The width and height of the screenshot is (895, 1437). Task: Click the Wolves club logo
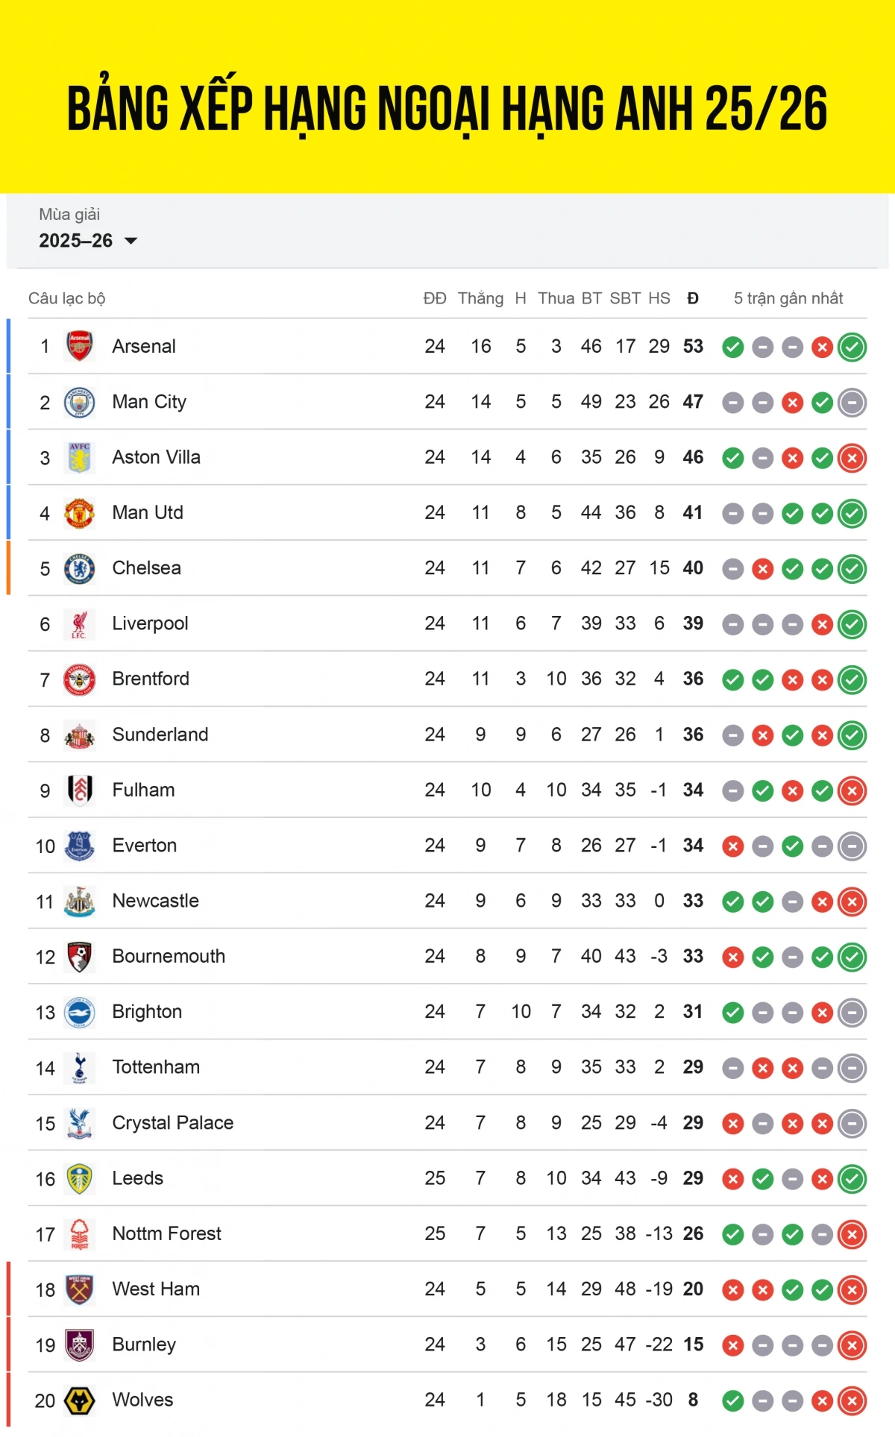tap(79, 1400)
